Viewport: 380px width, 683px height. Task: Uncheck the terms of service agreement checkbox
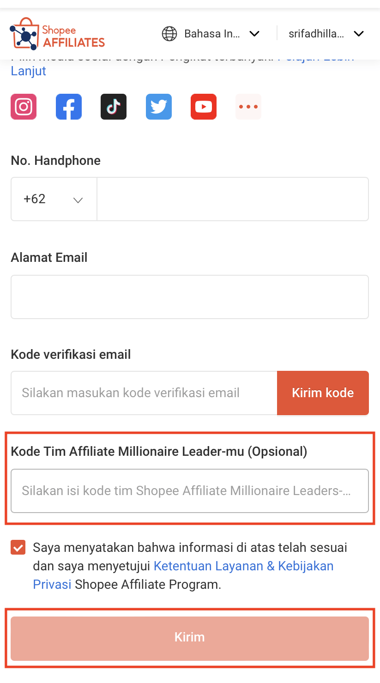point(18,548)
